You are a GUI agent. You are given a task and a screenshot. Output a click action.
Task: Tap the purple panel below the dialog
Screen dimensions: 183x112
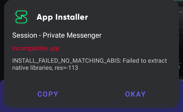pos(91,110)
